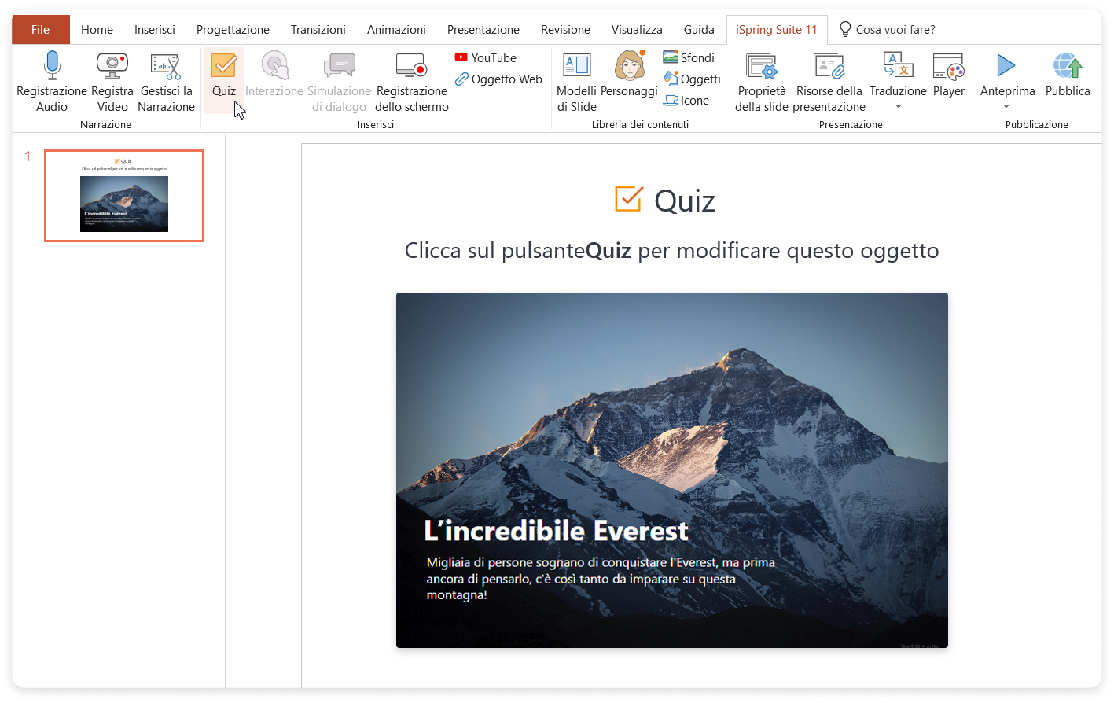1114x703 pixels.
Task: Click the Registrazione Audio microphone icon
Action: tap(52, 66)
